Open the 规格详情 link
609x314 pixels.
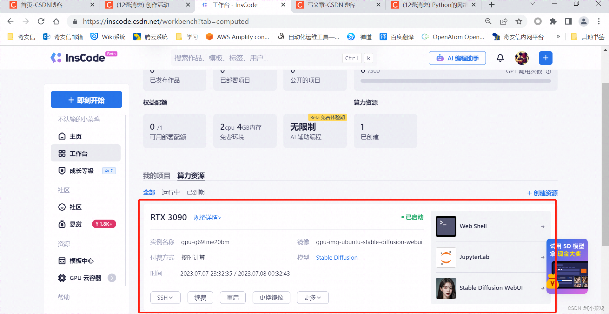pos(208,217)
